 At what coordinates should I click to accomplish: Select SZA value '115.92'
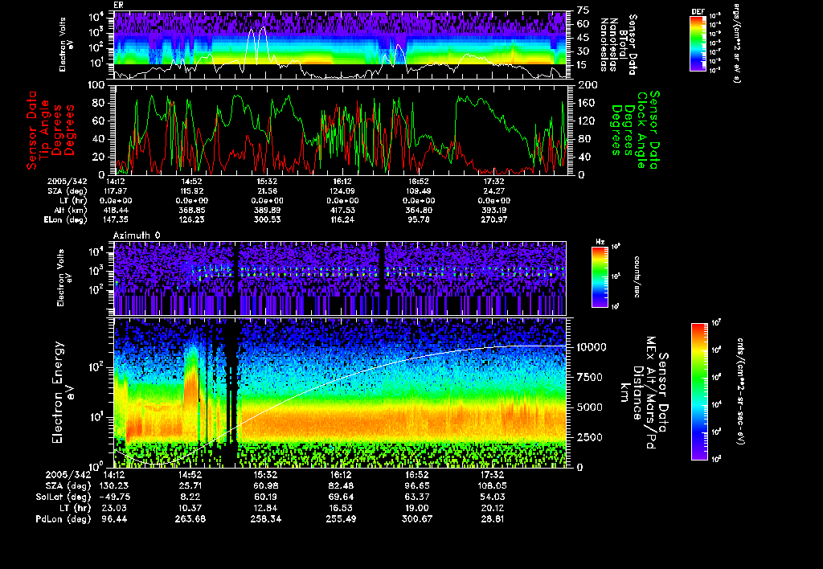coord(191,191)
